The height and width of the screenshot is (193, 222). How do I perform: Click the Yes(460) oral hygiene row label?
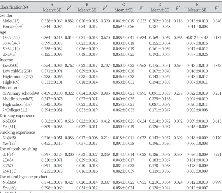(x=10, y=188)
